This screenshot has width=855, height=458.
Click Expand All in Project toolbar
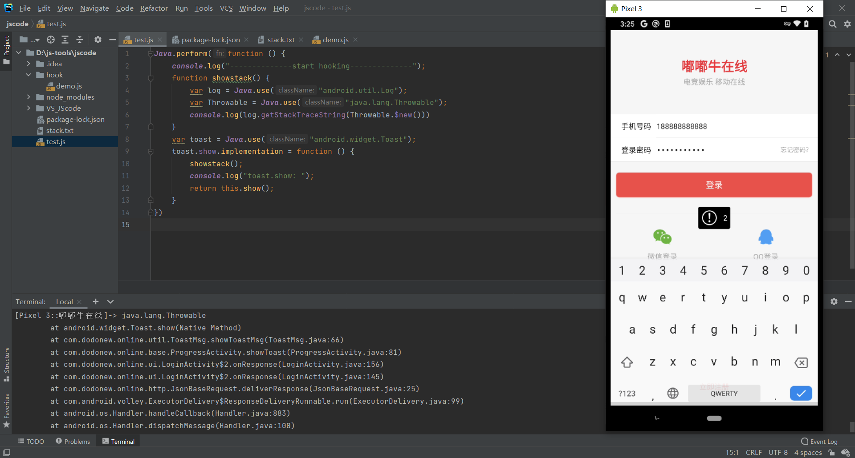tap(65, 40)
